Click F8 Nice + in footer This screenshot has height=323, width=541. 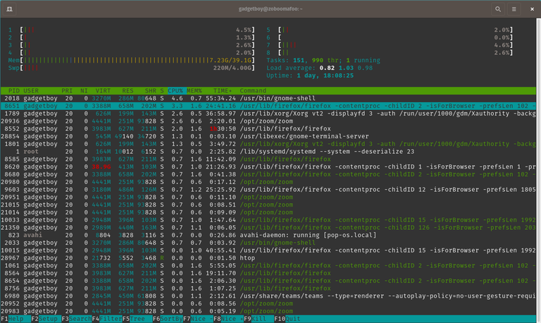228,319
